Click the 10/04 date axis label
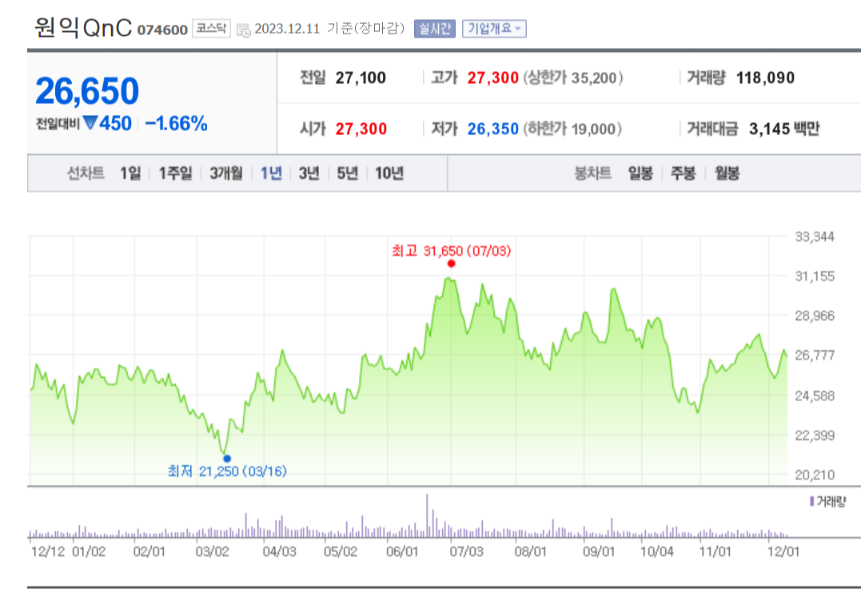The height and width of the screenshot is (589, 861). [656, 551]
